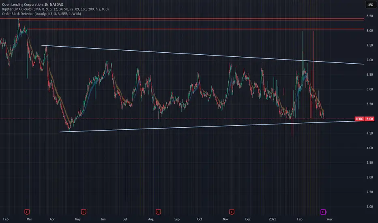Select the Order Block Detector [LuxAlgo] legend

coord(41,14)
